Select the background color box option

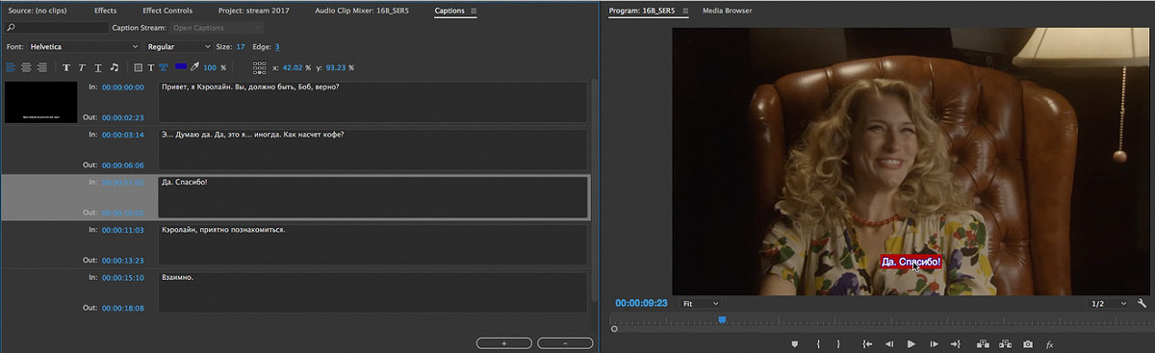tap(138, 67)
